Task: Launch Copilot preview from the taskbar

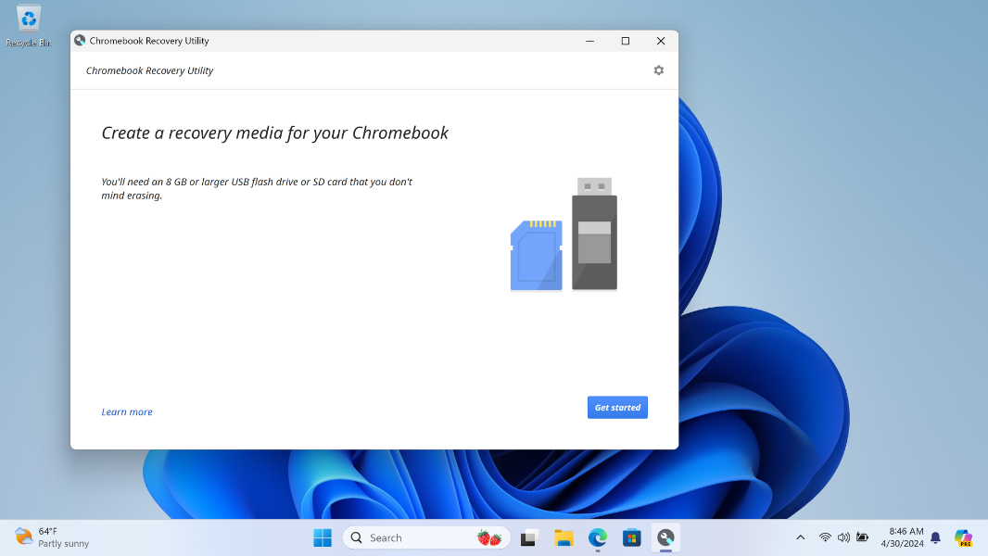Action: (x=963, y=537)
